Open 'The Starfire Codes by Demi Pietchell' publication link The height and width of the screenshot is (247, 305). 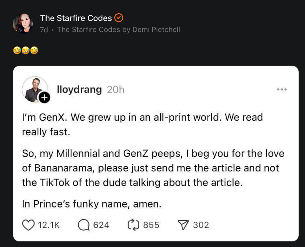pyautogui.click(x=118, y=30)
